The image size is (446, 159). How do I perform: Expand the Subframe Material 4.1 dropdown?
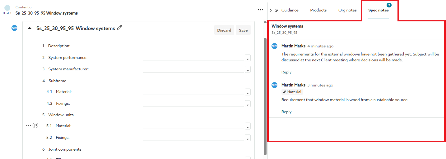click(248, 92)
